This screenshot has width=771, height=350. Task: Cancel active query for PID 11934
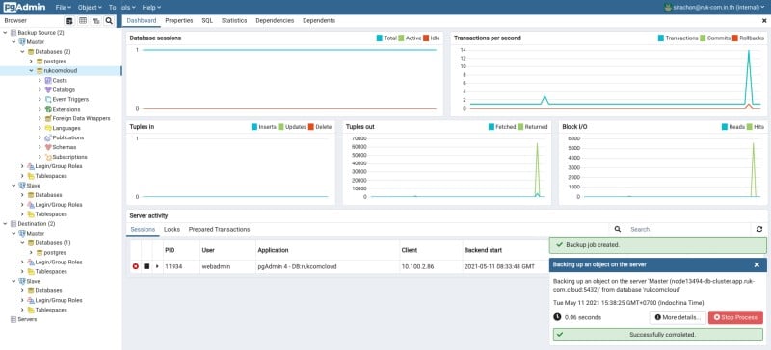tap(146, 266)
